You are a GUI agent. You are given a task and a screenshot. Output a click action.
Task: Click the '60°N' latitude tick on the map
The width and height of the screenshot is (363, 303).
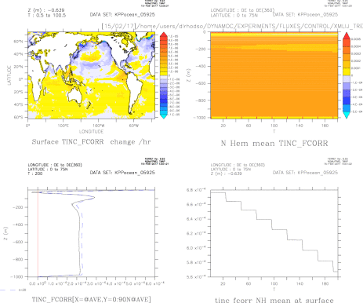pyautogui.click(x=18, y=42)
